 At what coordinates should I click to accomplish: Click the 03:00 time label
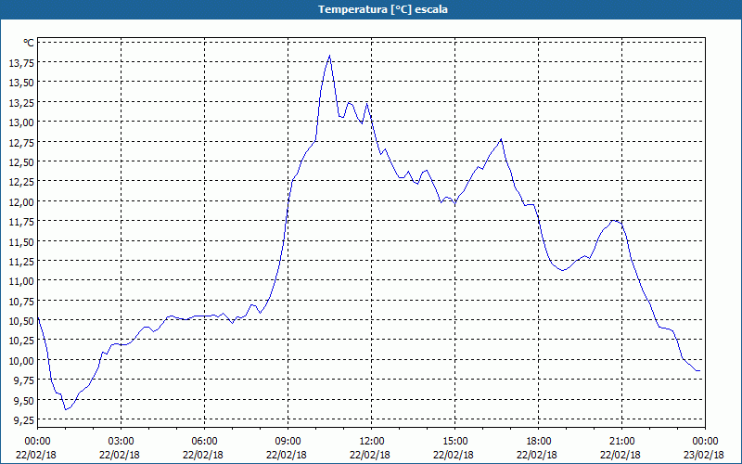pos(122,442)
